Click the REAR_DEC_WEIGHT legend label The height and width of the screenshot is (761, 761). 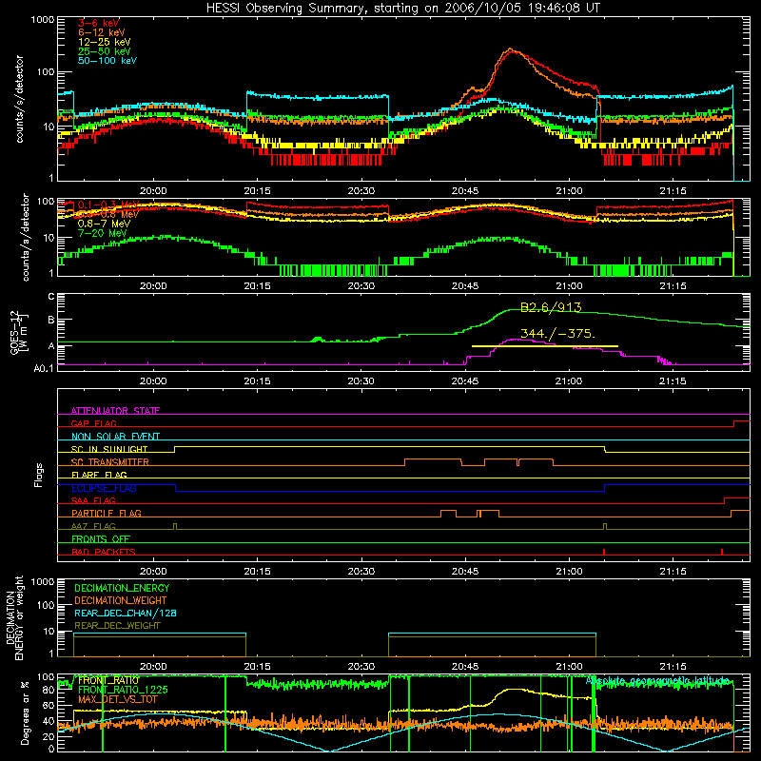tap(117, 626)
